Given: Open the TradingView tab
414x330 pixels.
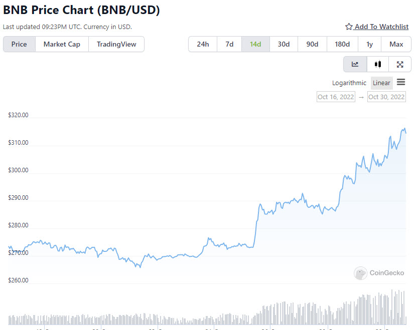Looking at the screenshot, I should pos(116,44).
